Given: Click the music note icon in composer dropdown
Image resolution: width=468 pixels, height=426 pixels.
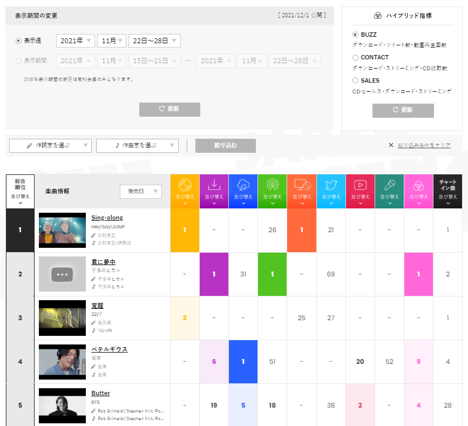Looking at the screenshot, I should [117, 146].
